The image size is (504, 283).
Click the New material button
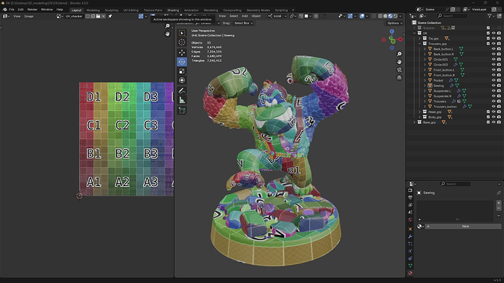465,226
